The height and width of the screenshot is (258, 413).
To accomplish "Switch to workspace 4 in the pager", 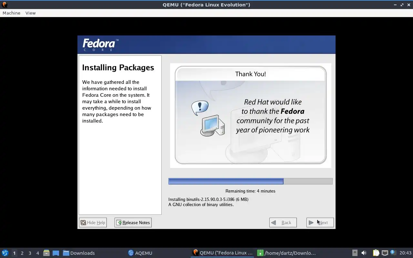I will click(x=37, y=253).
